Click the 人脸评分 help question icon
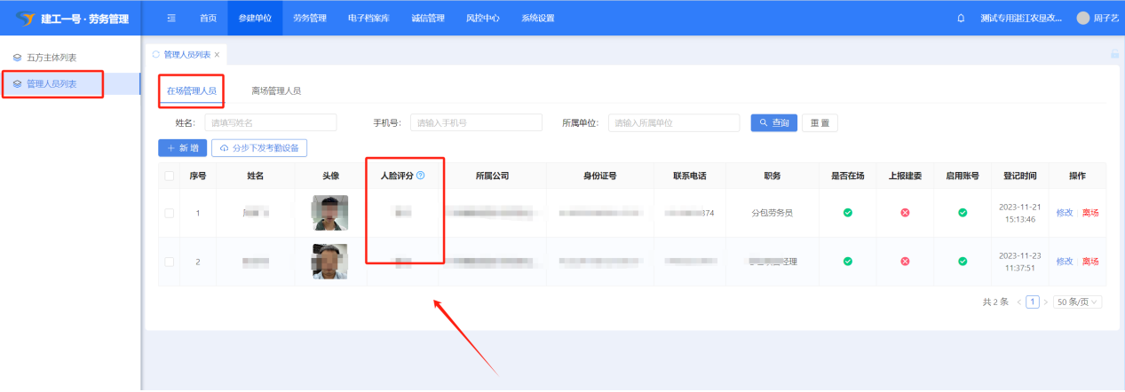Image resolution: width=1125 pixels, height=392 pixels. tap(421, 176)
